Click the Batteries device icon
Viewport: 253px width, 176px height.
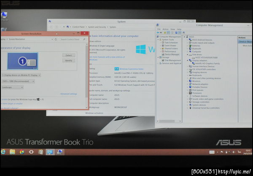[190, 46]
